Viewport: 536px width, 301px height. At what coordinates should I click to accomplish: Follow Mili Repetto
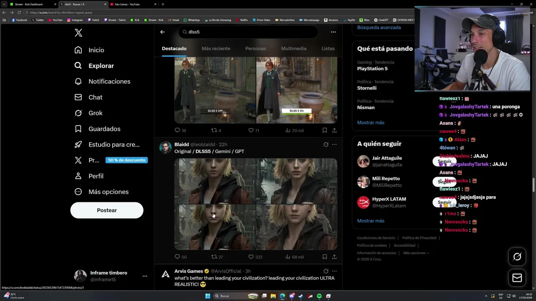[444, 182]
